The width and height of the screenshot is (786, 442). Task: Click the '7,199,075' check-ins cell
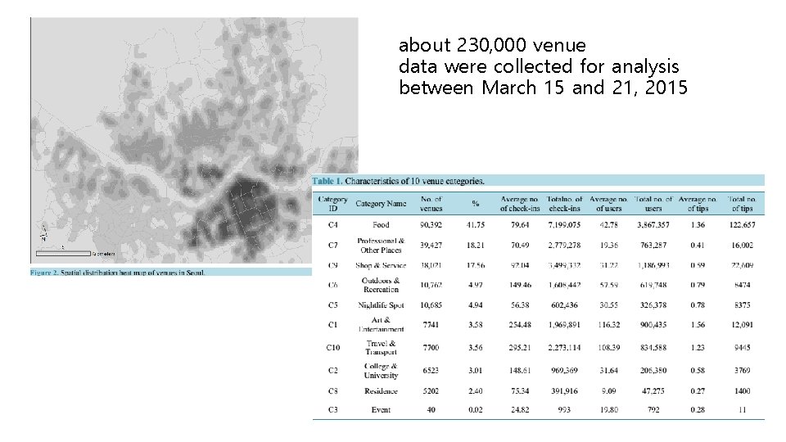pyautogui.click(x=564, y=225)
